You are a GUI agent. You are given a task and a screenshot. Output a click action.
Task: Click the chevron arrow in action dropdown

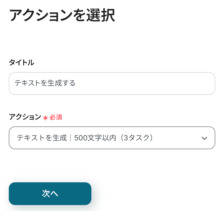[204, 138]
